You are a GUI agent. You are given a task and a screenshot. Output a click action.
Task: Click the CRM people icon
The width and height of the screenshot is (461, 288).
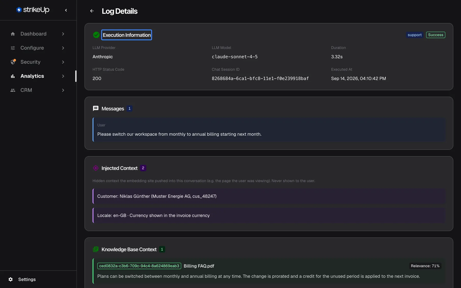13,90
